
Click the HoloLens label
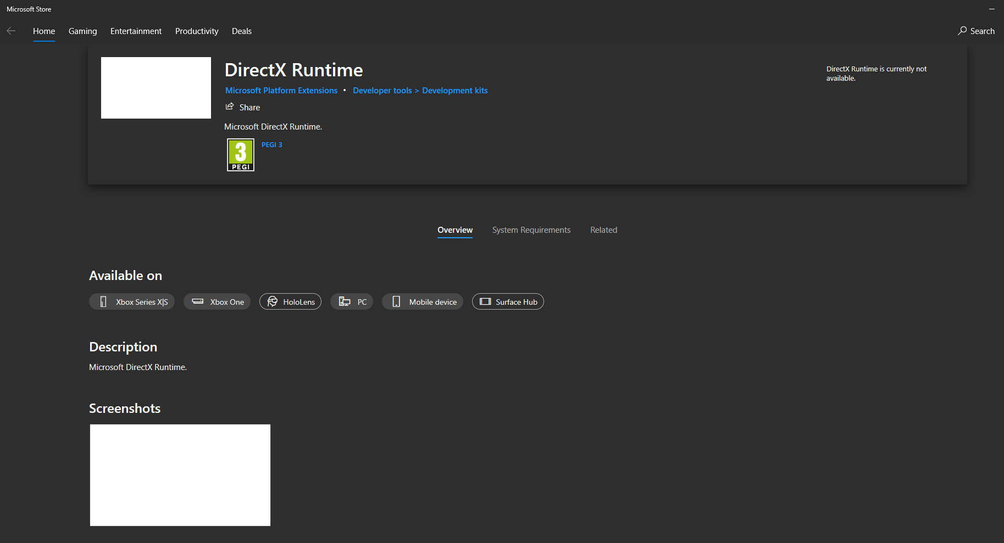pyautogui.click(x=299, y=302)
